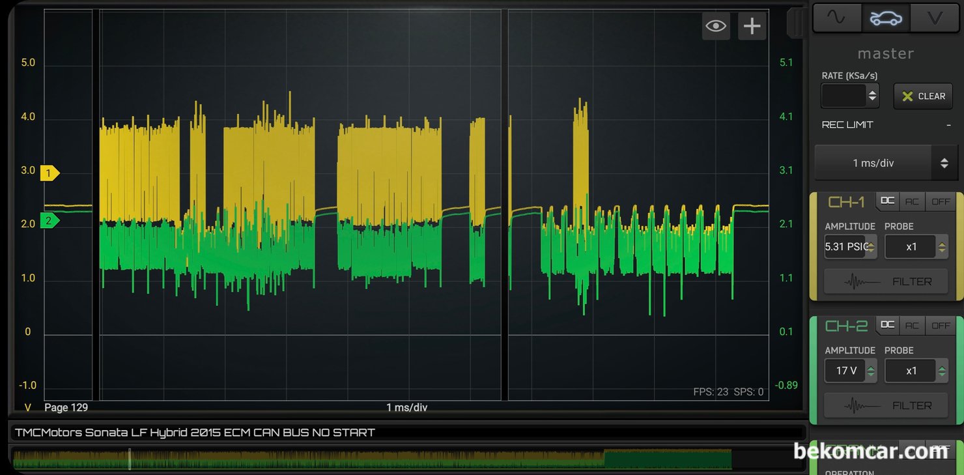Clear the recording with CLEAR button
Screen dimensions: 964x475
923,96
